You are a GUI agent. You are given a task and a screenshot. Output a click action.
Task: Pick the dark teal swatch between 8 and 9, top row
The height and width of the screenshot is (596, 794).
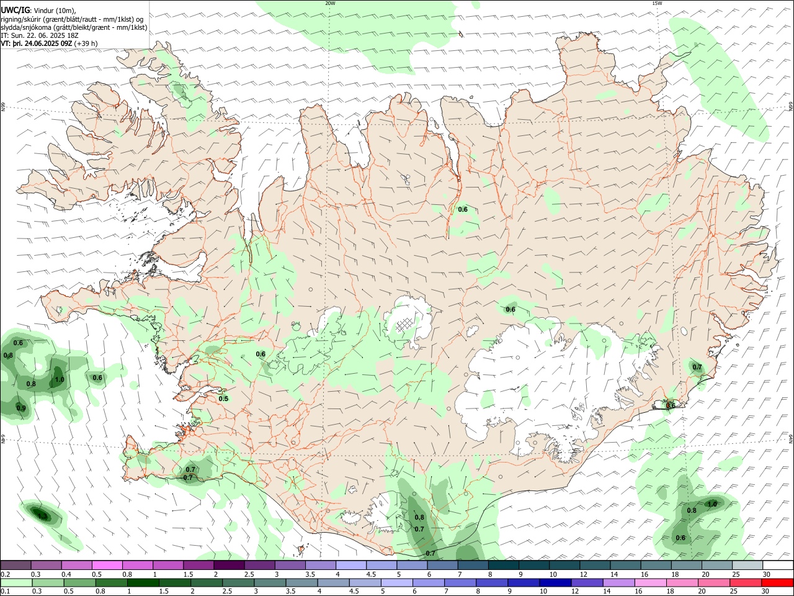coord(504,566)
